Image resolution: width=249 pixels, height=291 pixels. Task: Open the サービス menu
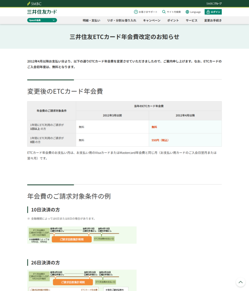coord(192,20)
